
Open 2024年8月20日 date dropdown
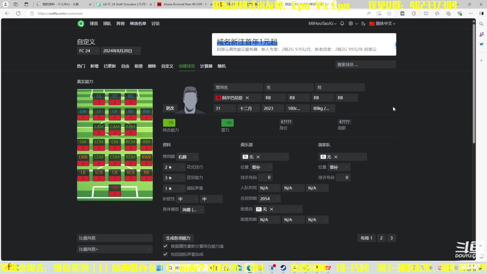tap(121, 51)
